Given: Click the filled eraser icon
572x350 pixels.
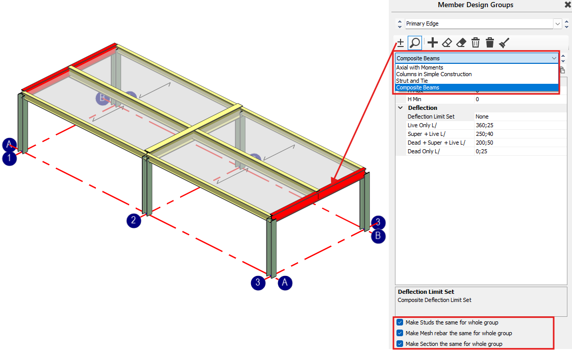Looking at the screenshot, I should (x=461, y=43).
